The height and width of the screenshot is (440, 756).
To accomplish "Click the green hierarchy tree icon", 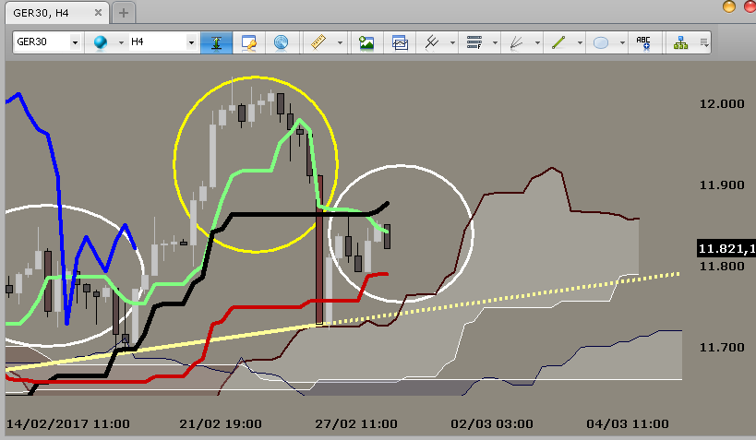I will [681, 42].
